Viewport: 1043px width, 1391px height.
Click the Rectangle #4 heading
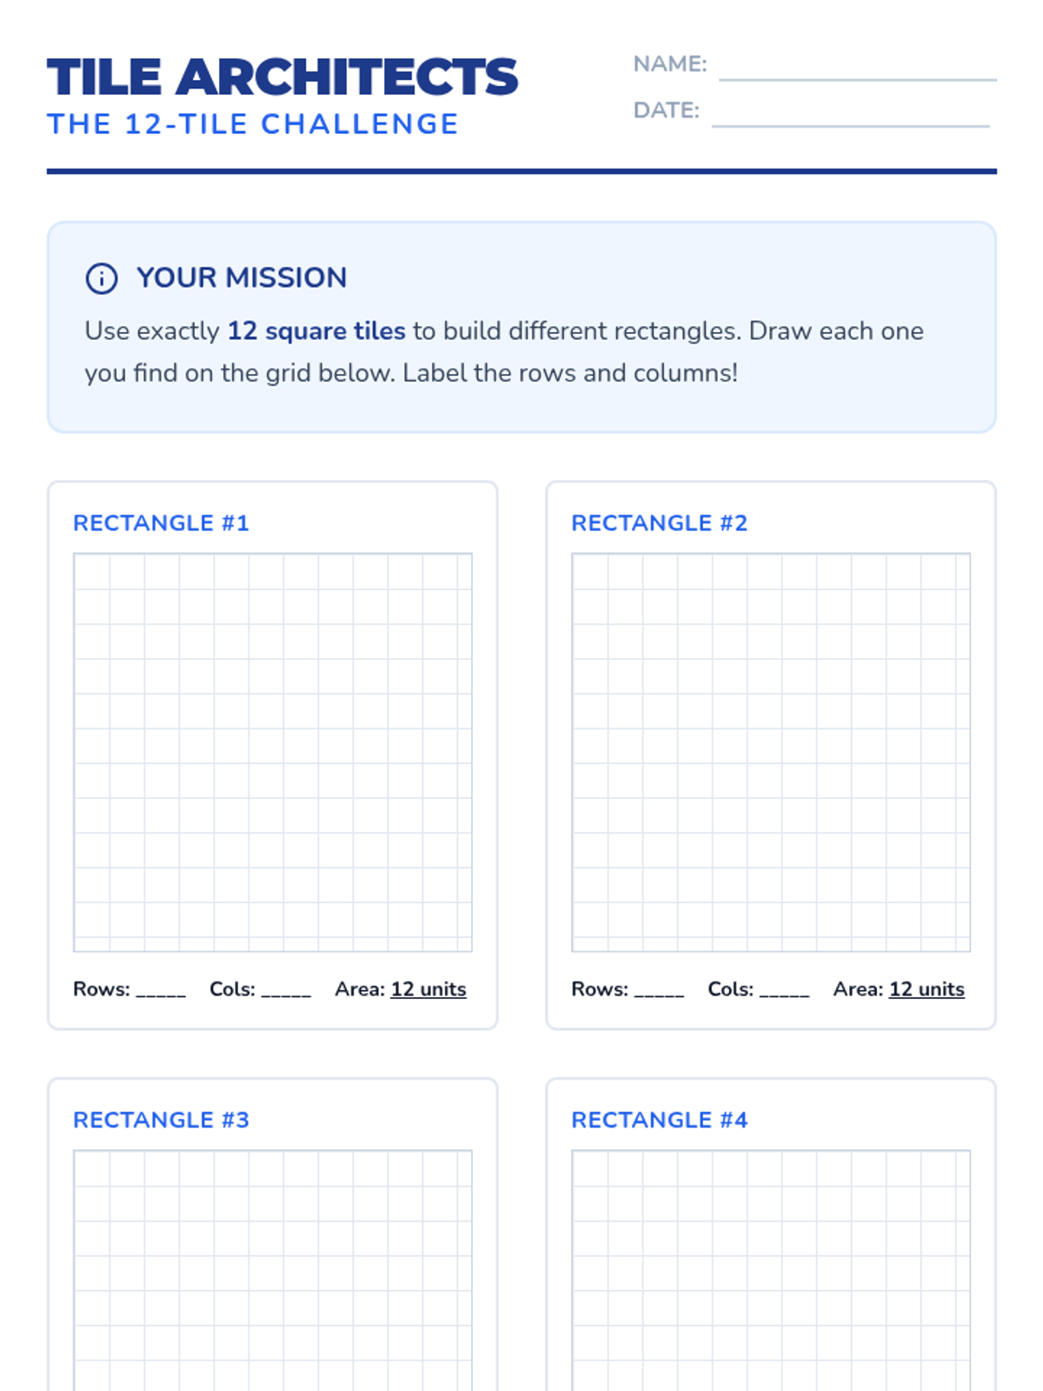coord(660,1120)
